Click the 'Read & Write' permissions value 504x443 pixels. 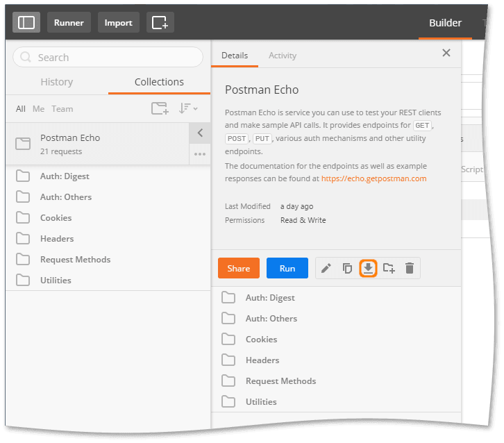coord(303,220)
